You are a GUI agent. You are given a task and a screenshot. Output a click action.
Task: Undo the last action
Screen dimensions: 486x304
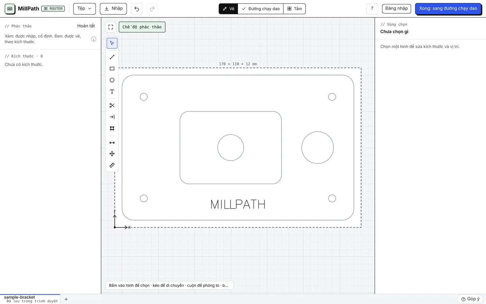(x=137, y=9)
